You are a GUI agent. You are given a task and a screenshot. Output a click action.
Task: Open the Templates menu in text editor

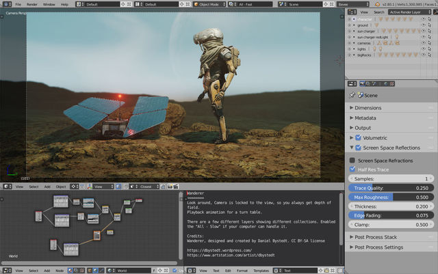tap(263, 271)
